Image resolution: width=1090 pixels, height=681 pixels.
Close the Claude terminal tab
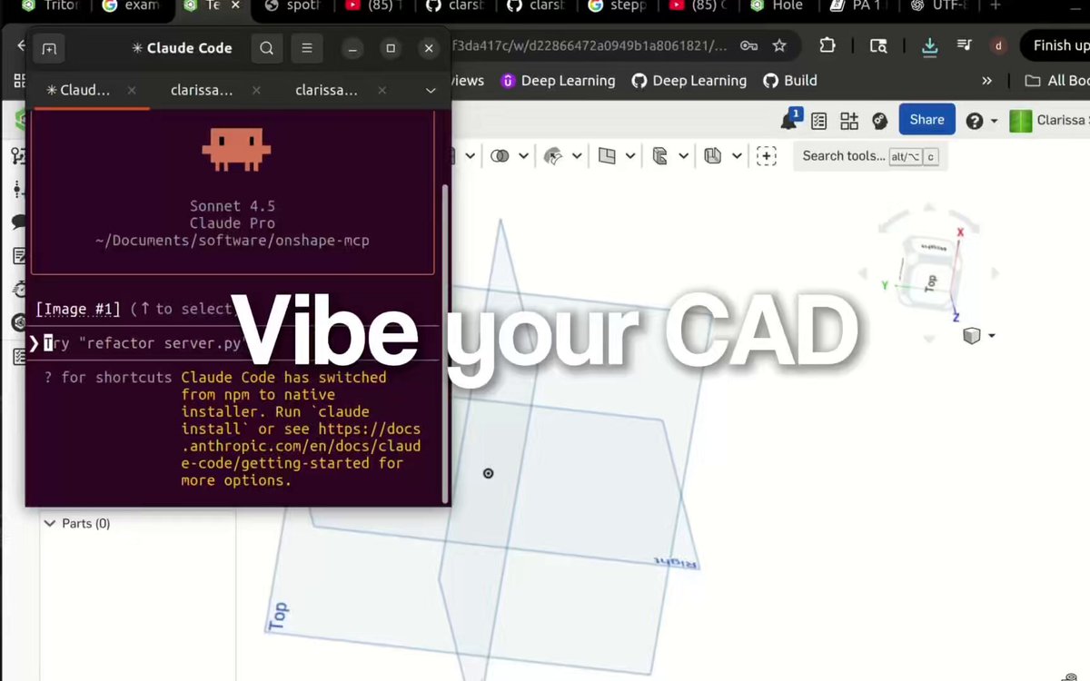(x=132, y=91)
